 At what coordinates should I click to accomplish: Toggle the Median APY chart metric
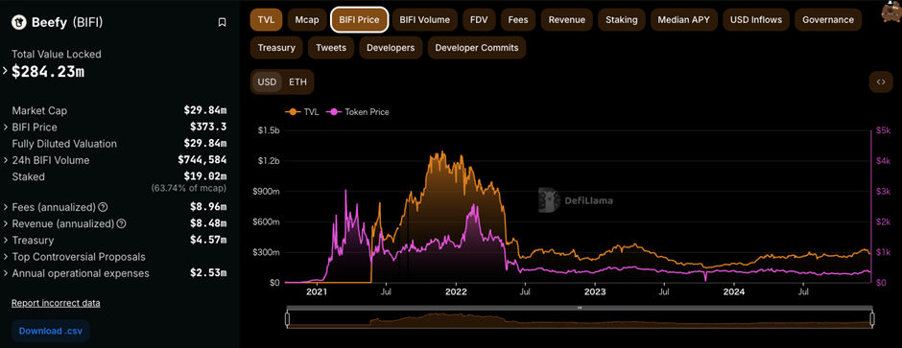[684, 19]
